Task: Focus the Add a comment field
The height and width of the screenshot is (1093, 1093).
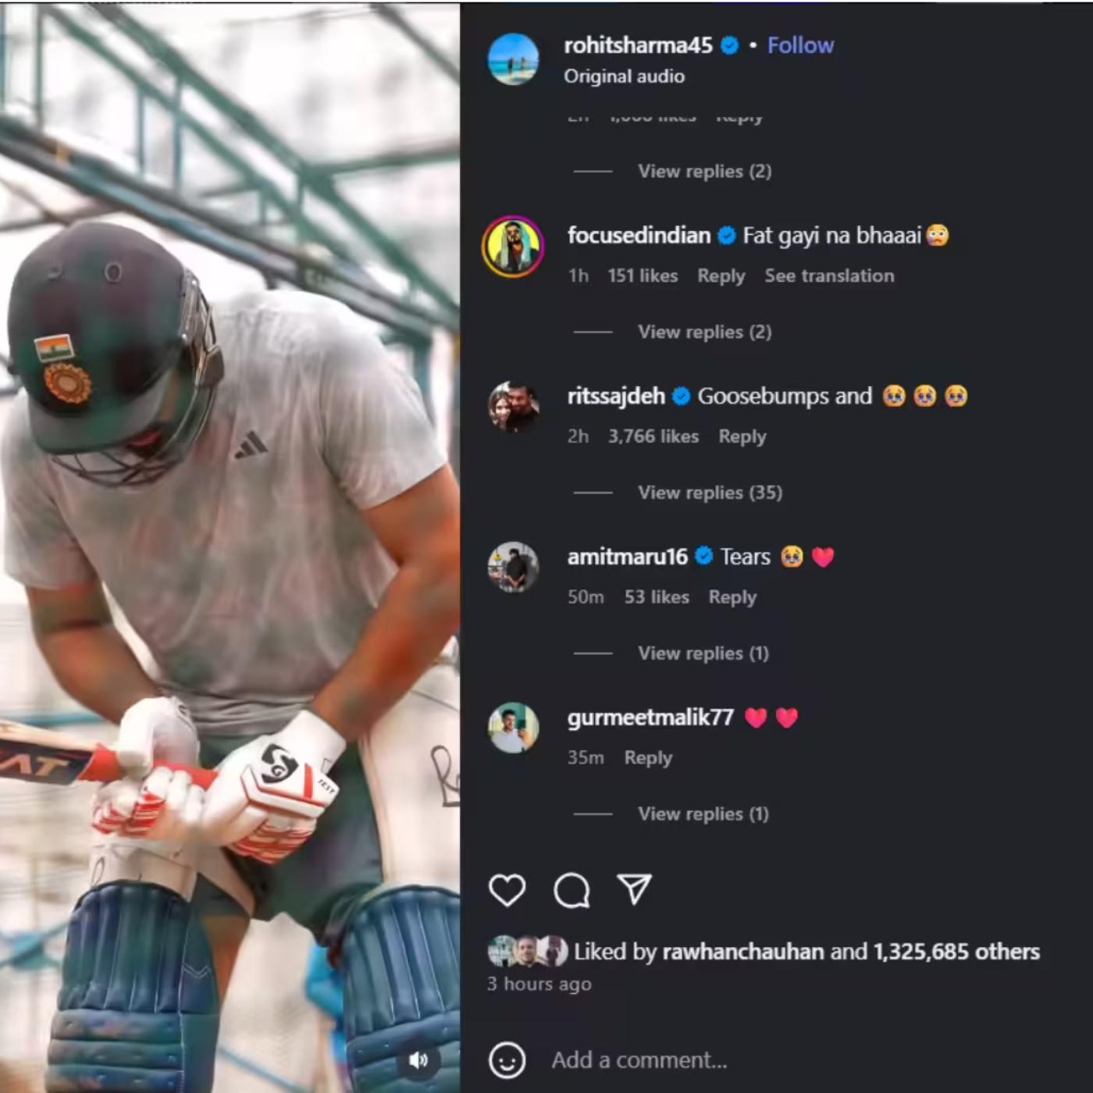Action: (812, 1060)
